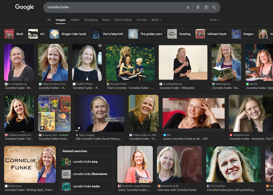This screenshot has width=273, height=195.
Task: Open search by image camera icon
Action: coord(206,7)
